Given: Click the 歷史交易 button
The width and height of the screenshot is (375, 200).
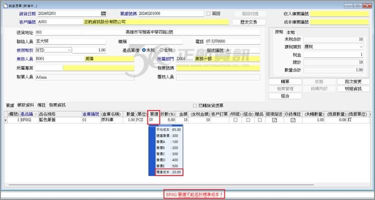Looking at the screenshot, I should (x=248, y=22).
